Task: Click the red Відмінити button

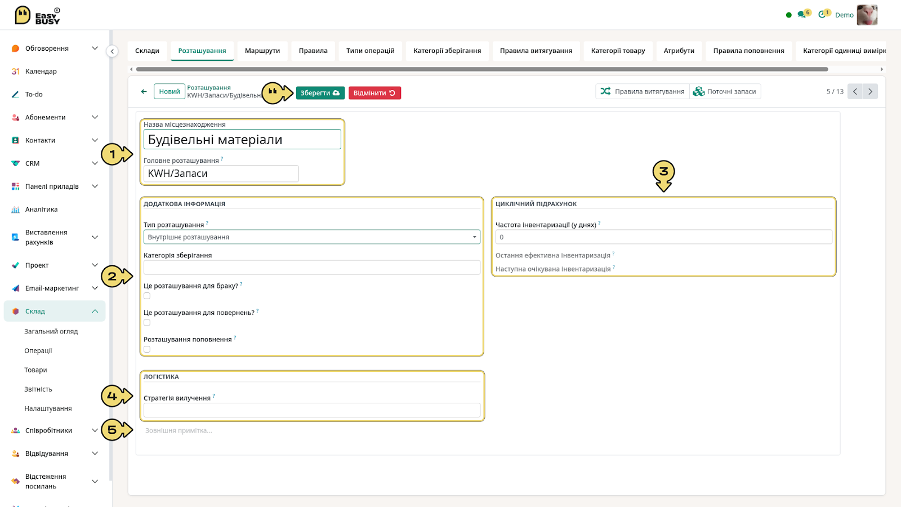Action: (x=374, y=93)
